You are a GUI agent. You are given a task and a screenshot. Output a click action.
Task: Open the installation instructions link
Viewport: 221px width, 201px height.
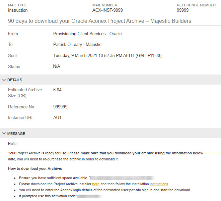coord(159,184)
